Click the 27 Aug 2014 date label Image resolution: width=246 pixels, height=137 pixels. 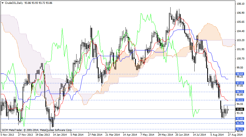[x=235, y=135]
